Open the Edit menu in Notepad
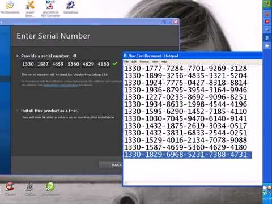Viewport: 272px width, 204px height. point(134,62)
